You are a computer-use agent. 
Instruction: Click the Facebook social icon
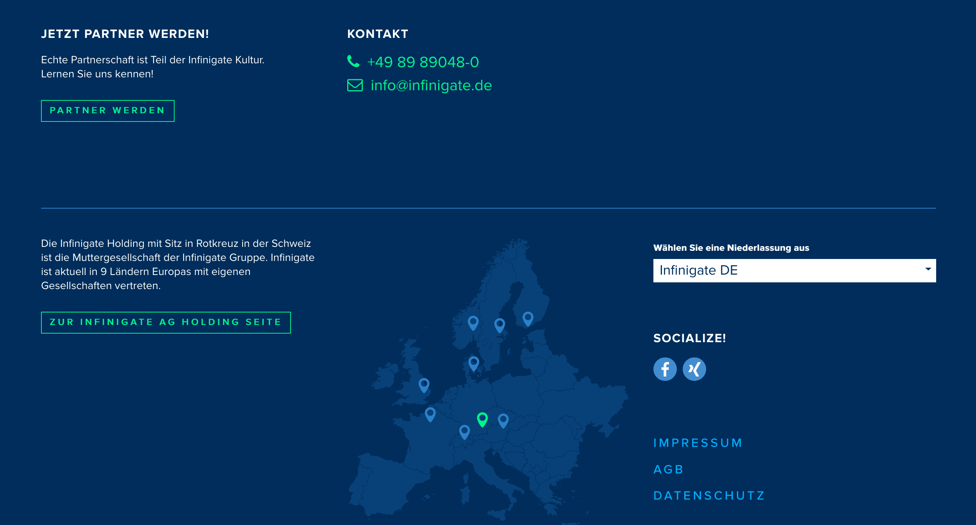(x=665, y=369)
